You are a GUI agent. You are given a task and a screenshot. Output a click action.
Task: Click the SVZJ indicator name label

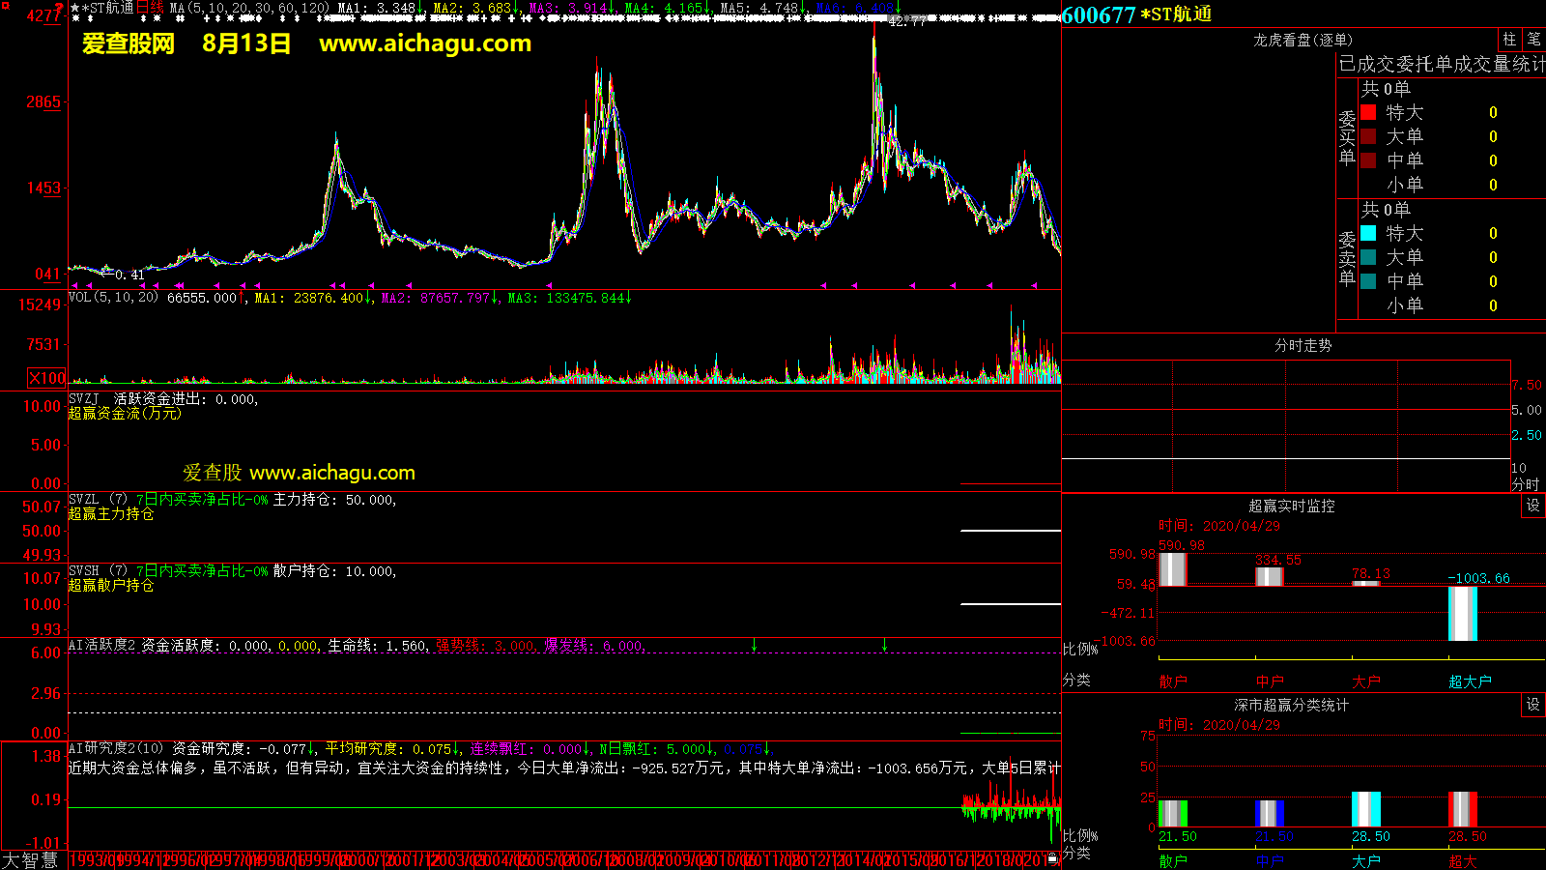point(84,398)
